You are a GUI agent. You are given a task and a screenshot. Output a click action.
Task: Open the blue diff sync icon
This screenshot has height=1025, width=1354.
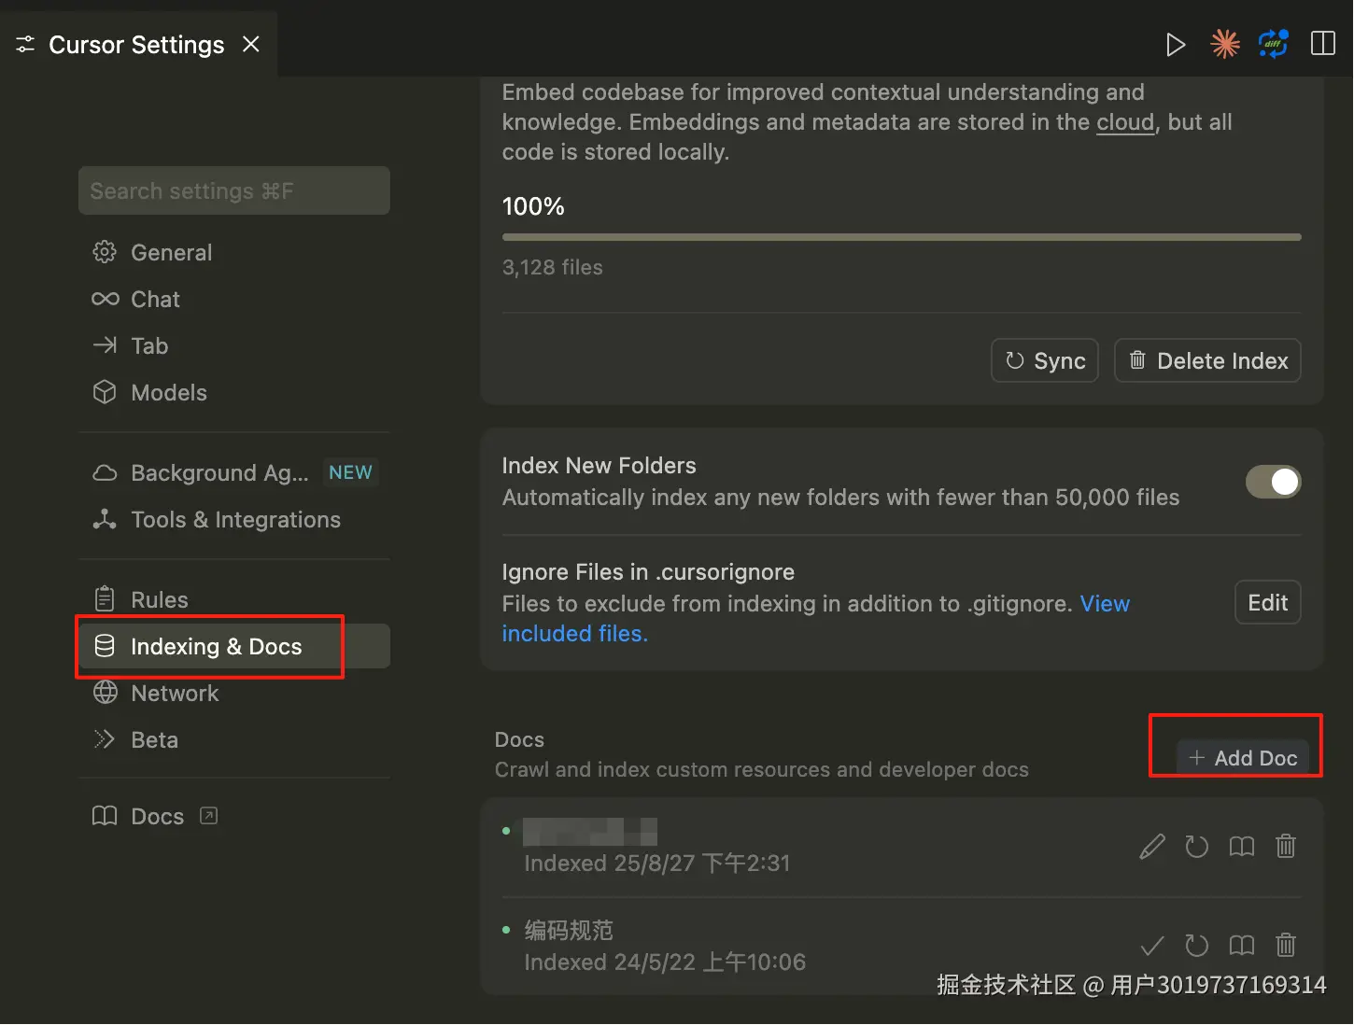click(1273, 44)
